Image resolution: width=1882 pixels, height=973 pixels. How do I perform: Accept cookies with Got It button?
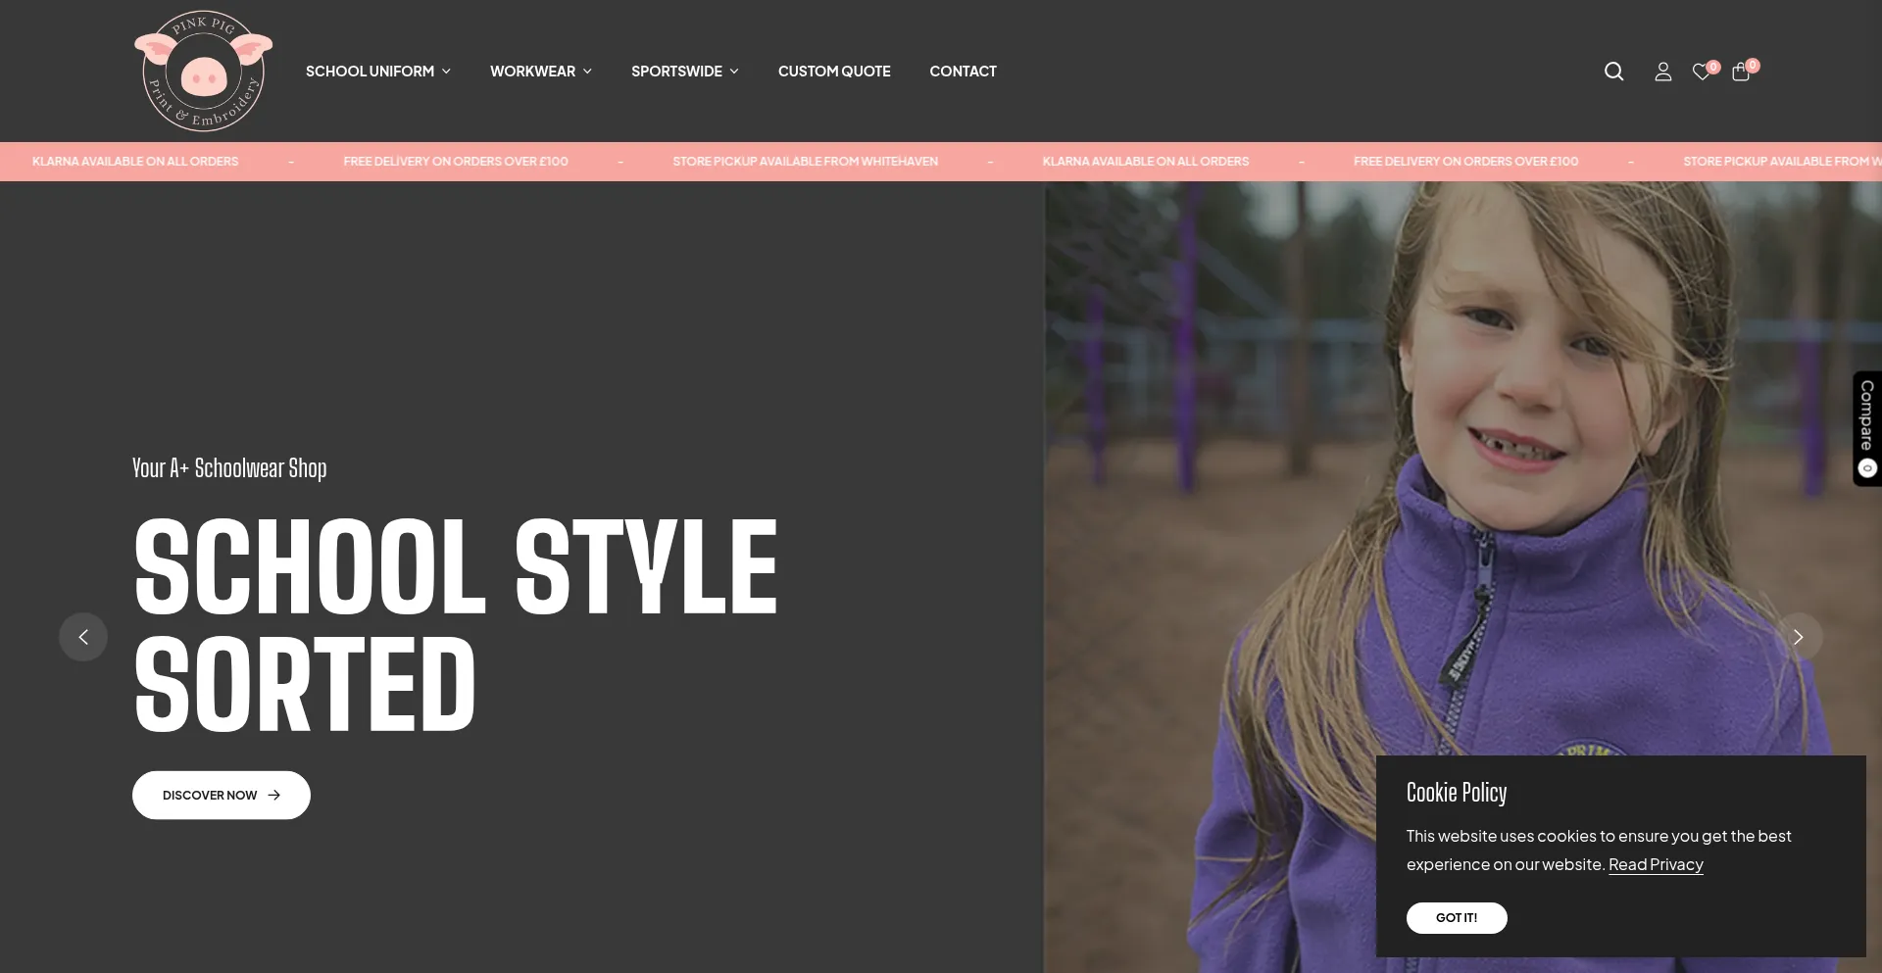1457,918
